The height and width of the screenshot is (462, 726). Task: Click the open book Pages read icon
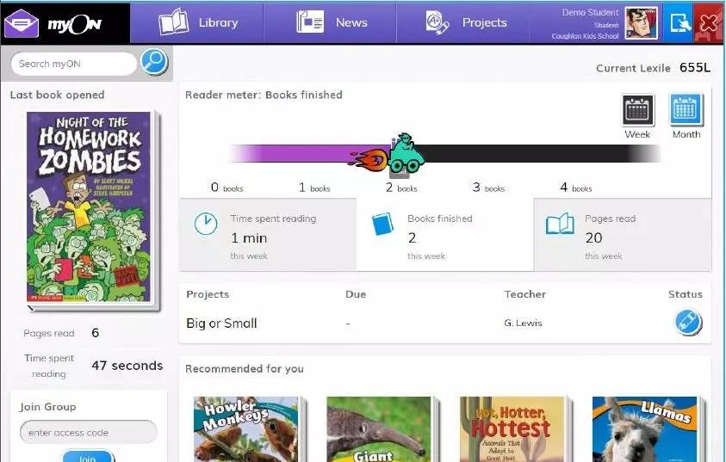click(560, 225)
